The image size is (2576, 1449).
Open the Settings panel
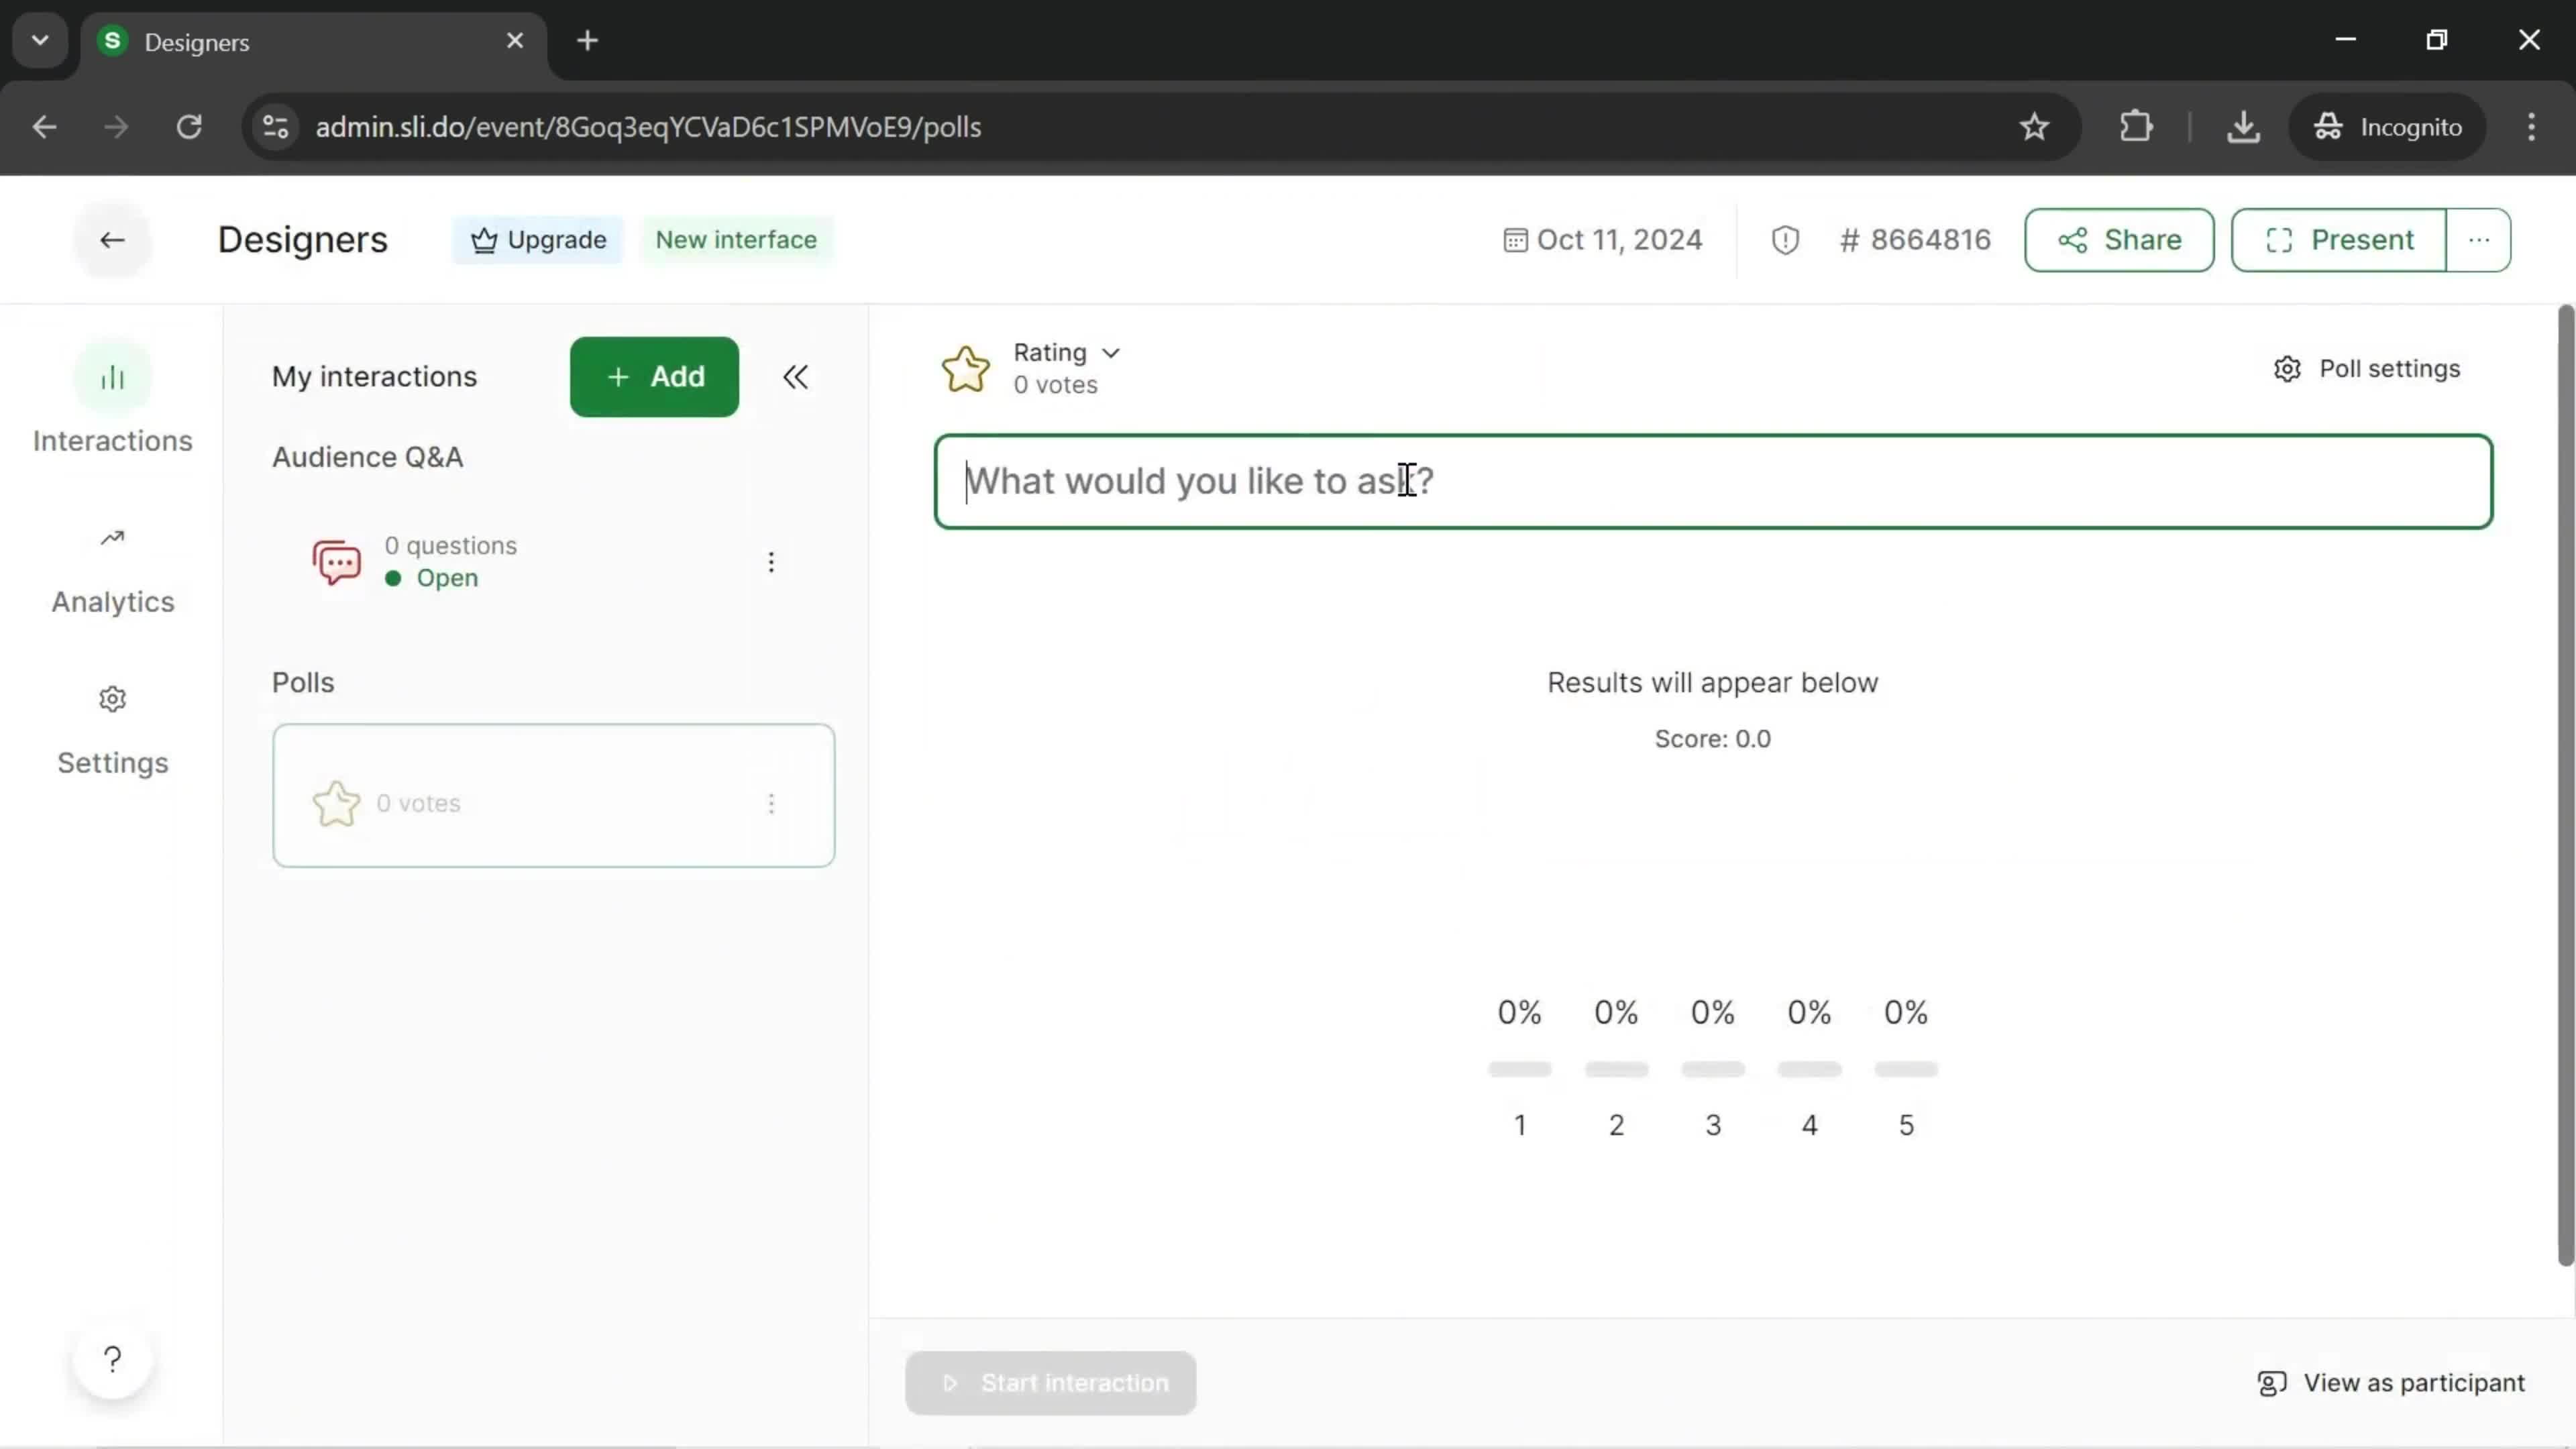111,725
